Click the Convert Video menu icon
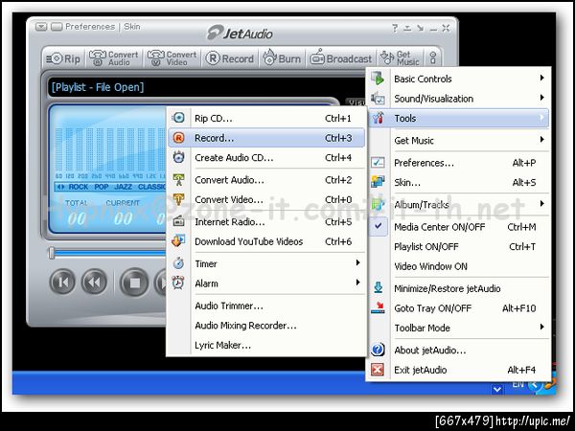Image resolution: width=575 pixels, height=431 pixels. click(178, 199)
